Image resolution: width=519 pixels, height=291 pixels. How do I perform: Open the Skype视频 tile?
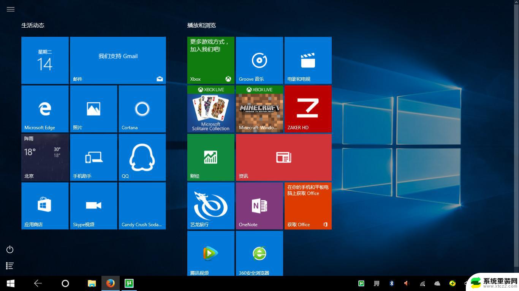[93, 206]
